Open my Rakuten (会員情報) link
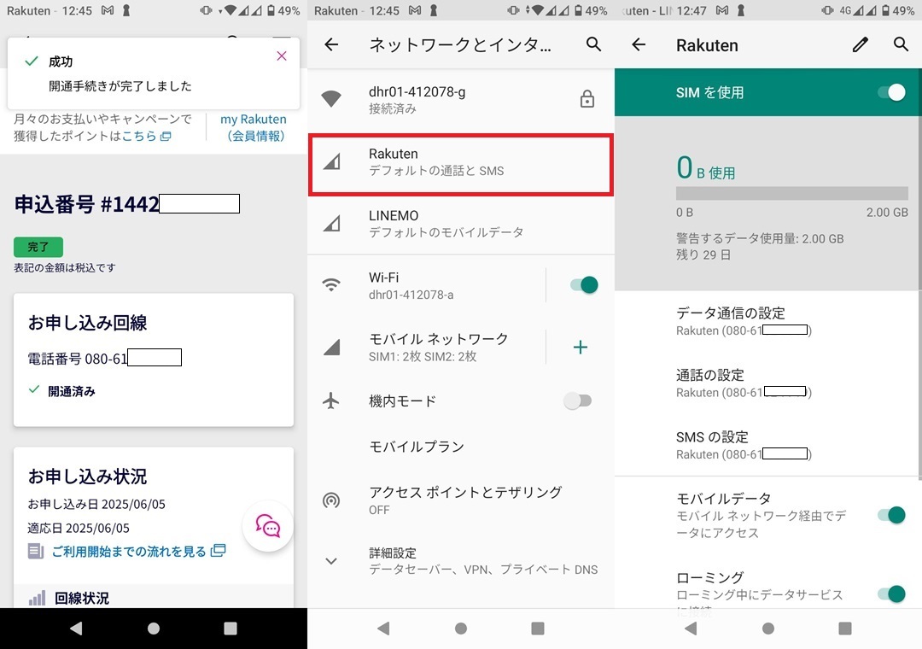Screen dimensions: 922x649 coord(254,128)
